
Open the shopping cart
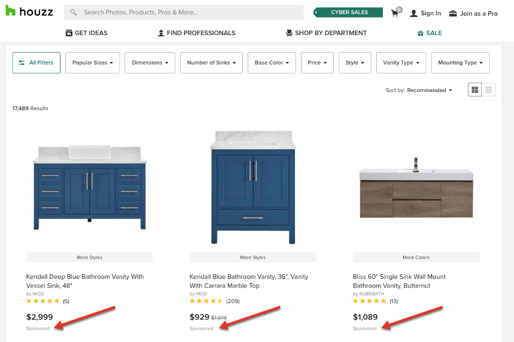point(395,13)
